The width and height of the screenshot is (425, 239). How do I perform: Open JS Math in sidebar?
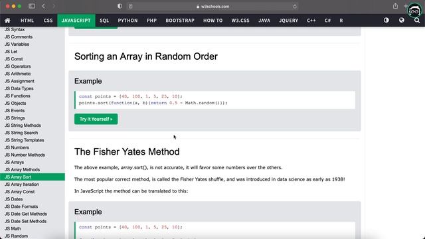[x=13, y=228]
